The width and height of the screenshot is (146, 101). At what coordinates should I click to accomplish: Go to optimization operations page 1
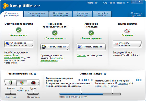point(79,80)
